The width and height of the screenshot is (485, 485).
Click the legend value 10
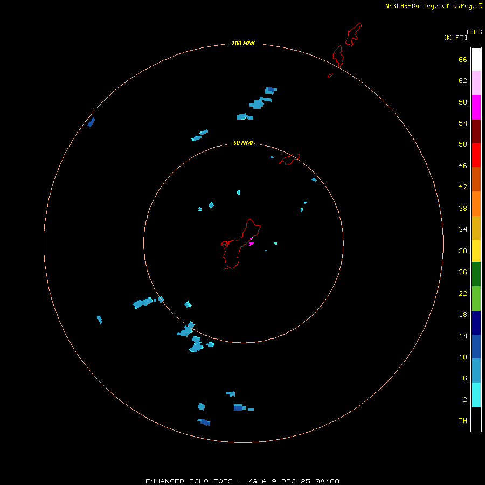[463, 357]
